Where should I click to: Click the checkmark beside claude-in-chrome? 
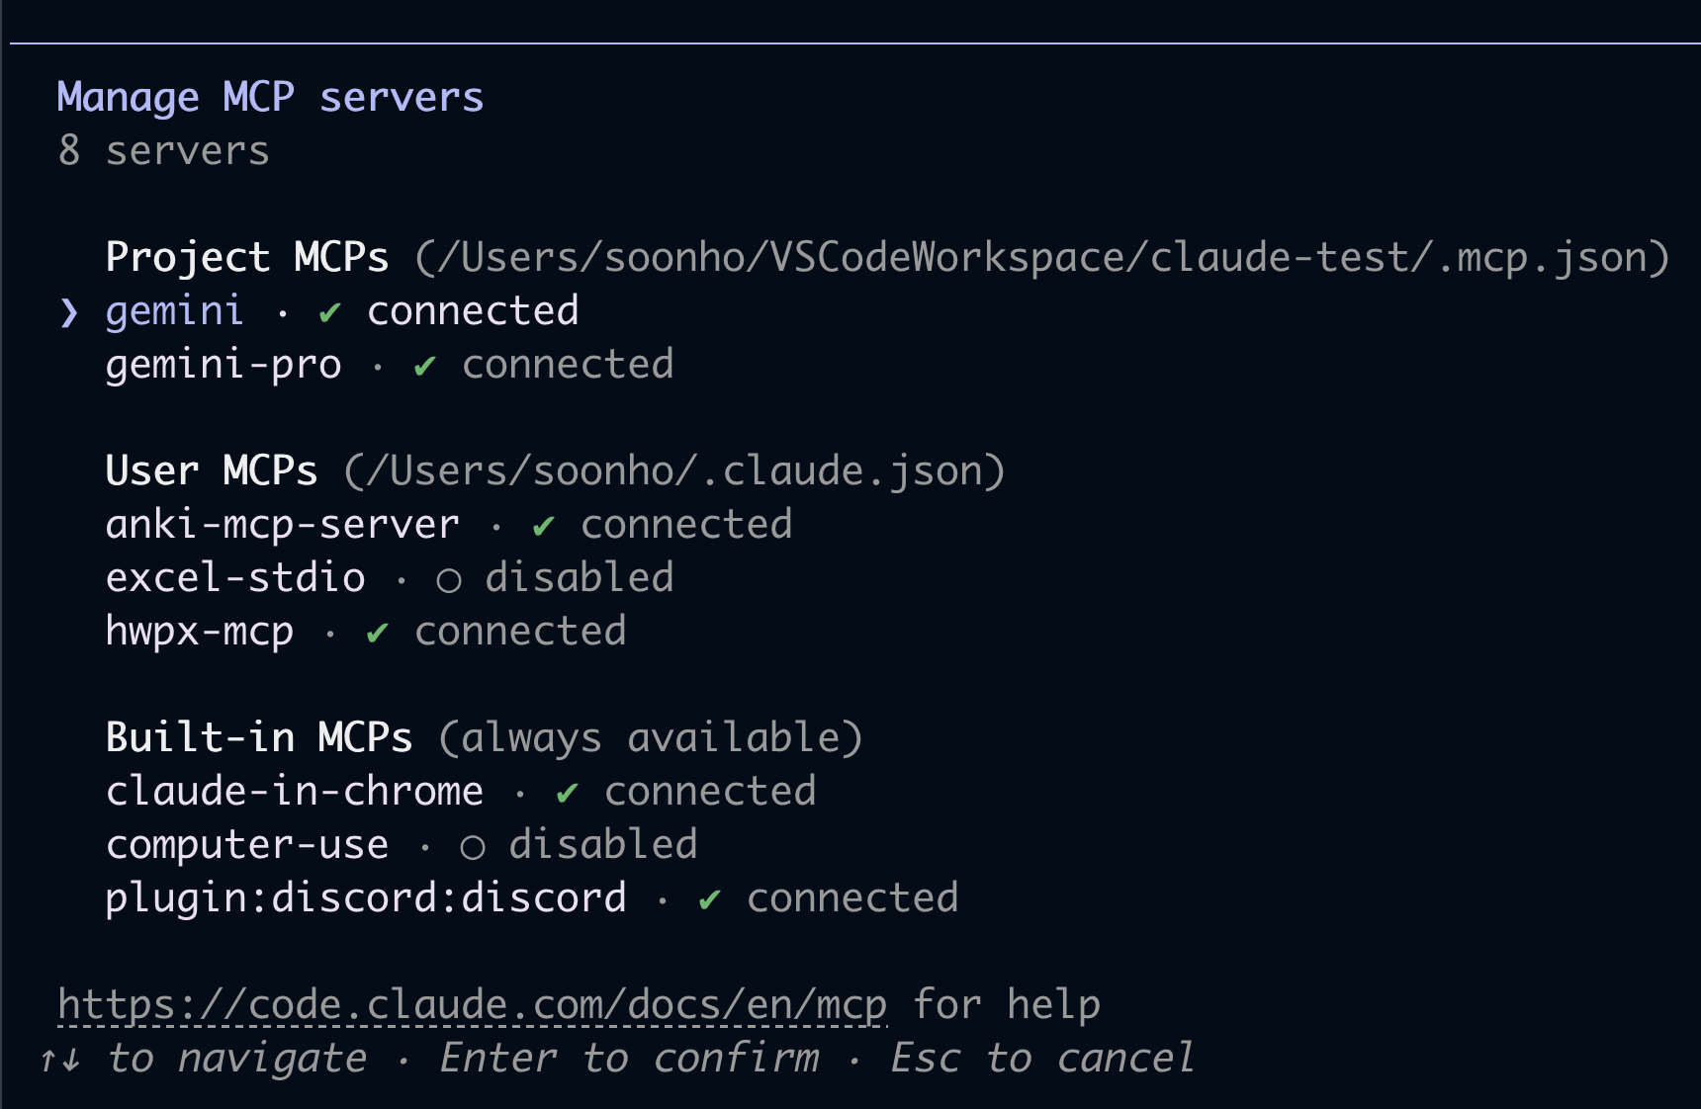point(568,794)
